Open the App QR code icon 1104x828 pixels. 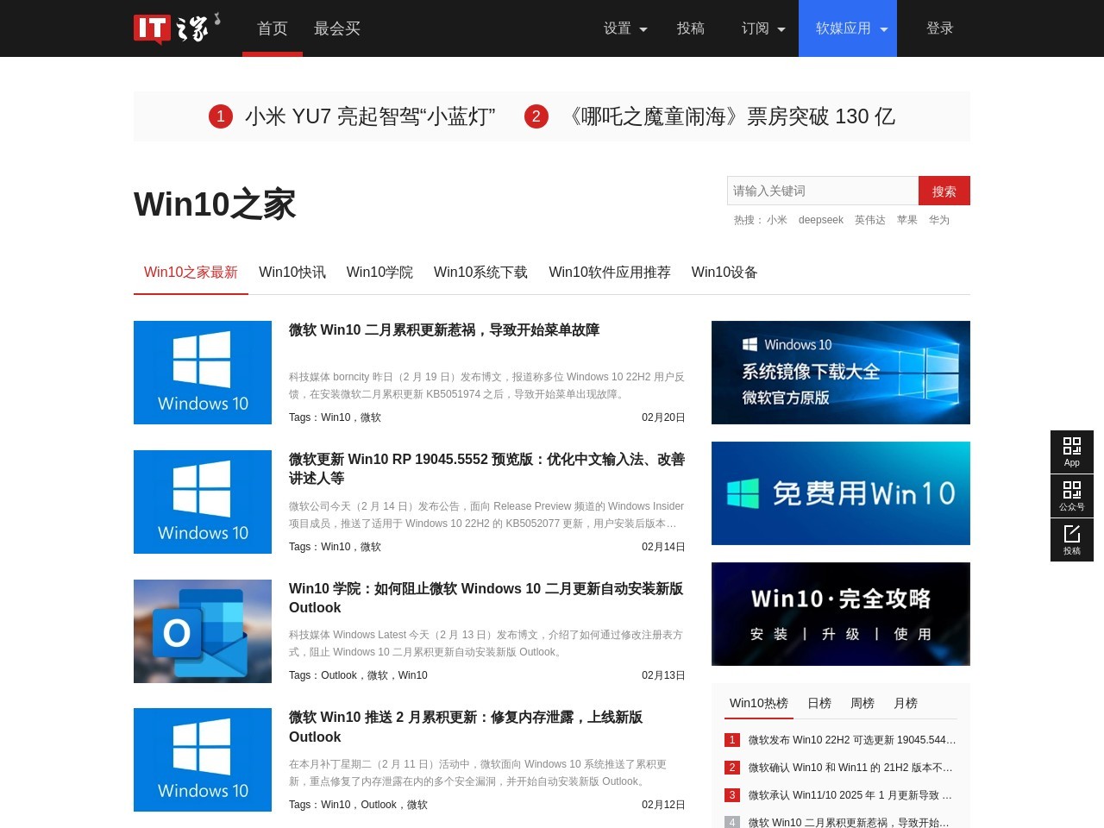click(1072, 452)
